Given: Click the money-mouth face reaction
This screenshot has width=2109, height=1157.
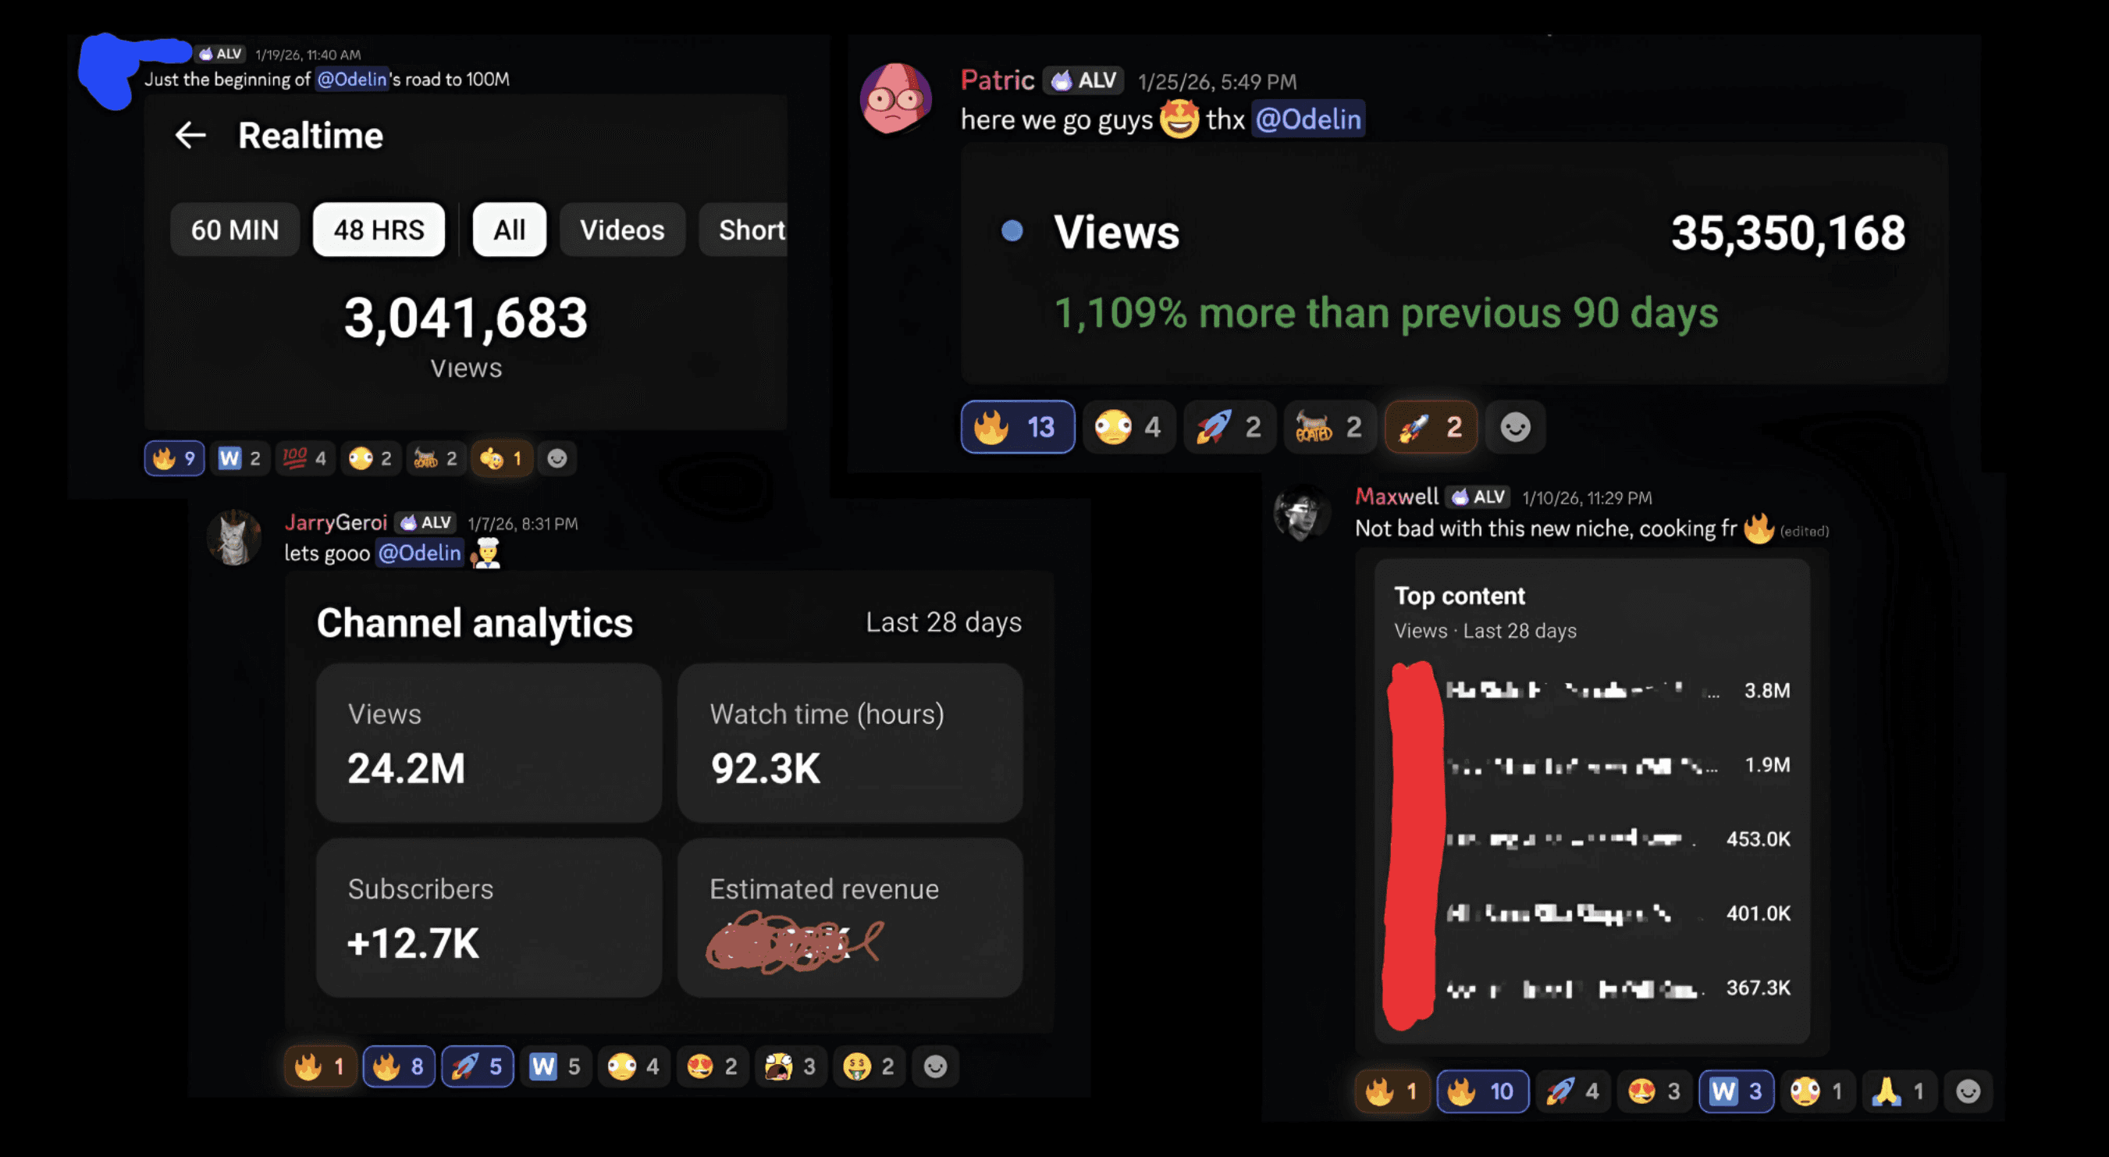Looking at the screenshot, I should point(870,1066).
